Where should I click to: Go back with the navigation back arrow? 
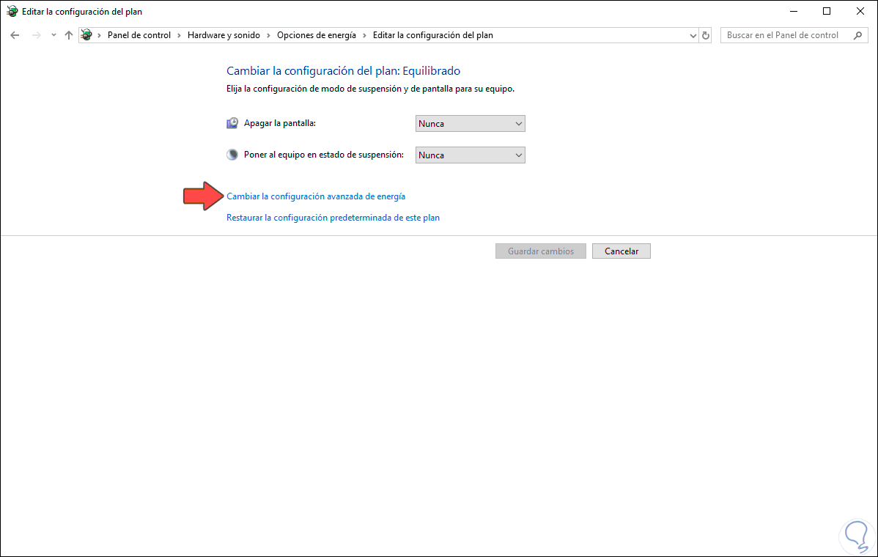(x=15, y=35)
